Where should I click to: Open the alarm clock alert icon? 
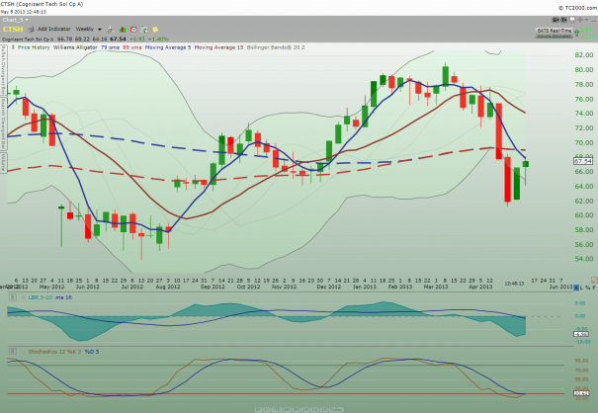point(133,30)
